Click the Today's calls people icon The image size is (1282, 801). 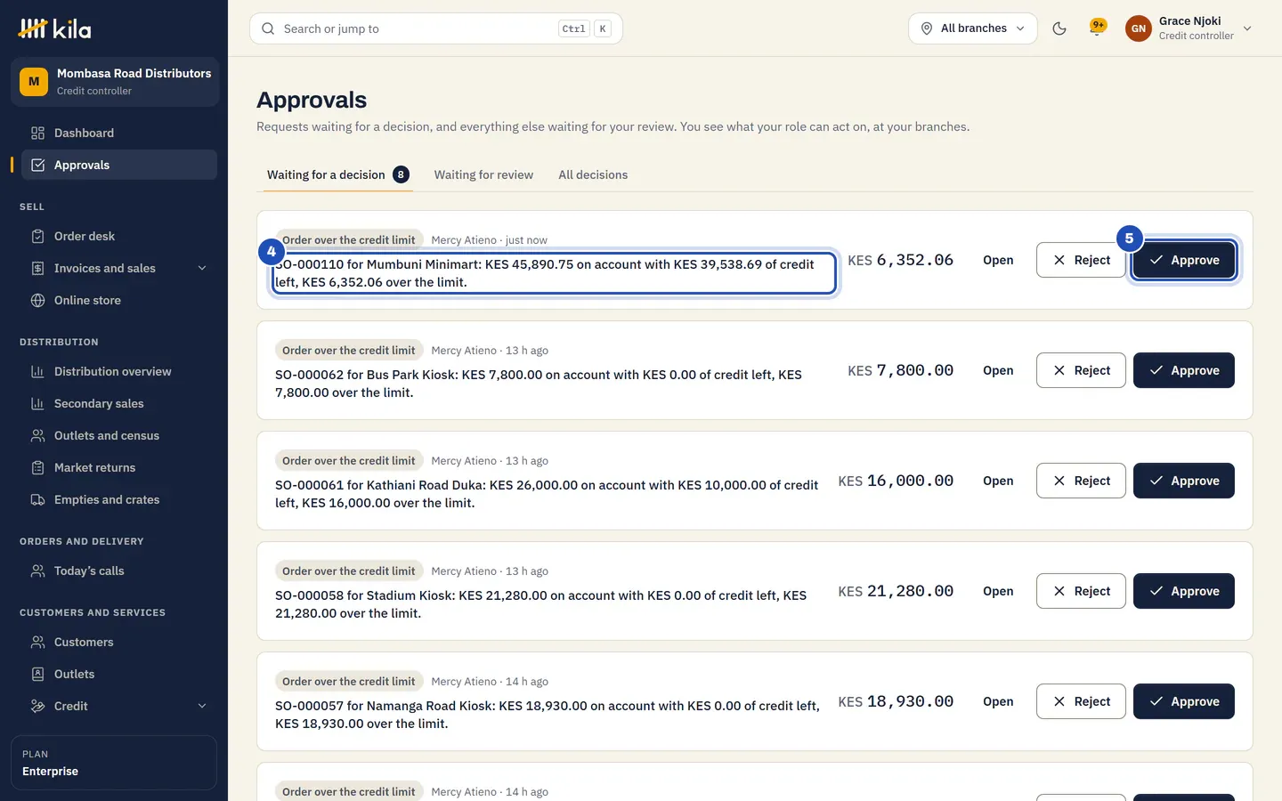[37, 571]
